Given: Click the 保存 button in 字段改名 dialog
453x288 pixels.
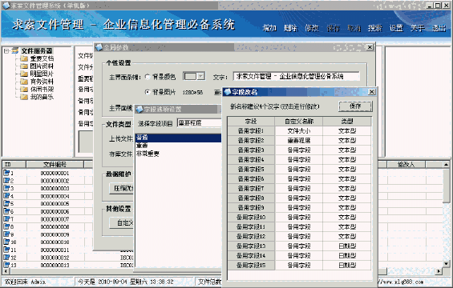Looking at the screenshot, I should click(355, 106).
